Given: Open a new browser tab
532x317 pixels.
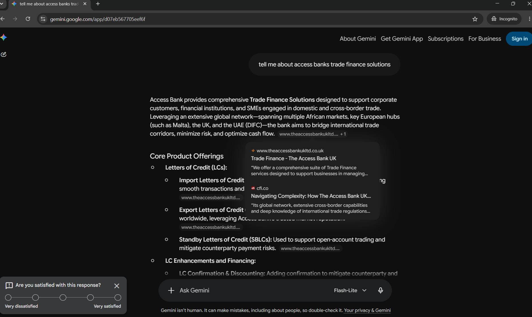Looking at the screenshot, I should tap(98, 4).
